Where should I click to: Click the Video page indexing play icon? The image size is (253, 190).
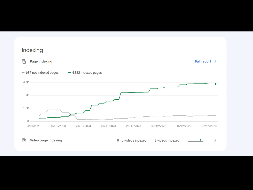tap(24, 140)
